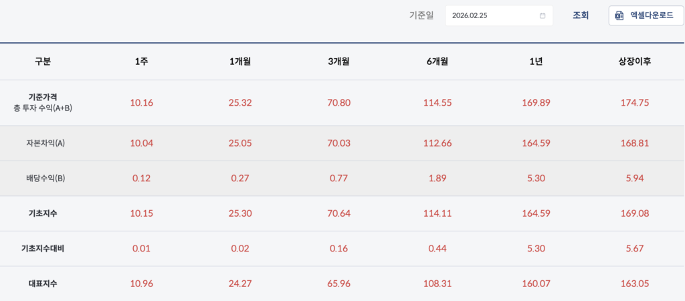This screenshot has width=685, height=301.
Task: Select the 대표지수 1주 value 10.96
Action: (141, 283)
